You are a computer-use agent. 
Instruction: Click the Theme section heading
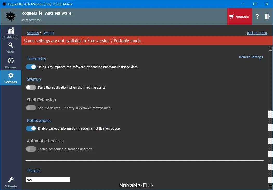click(x=33, y=171)
